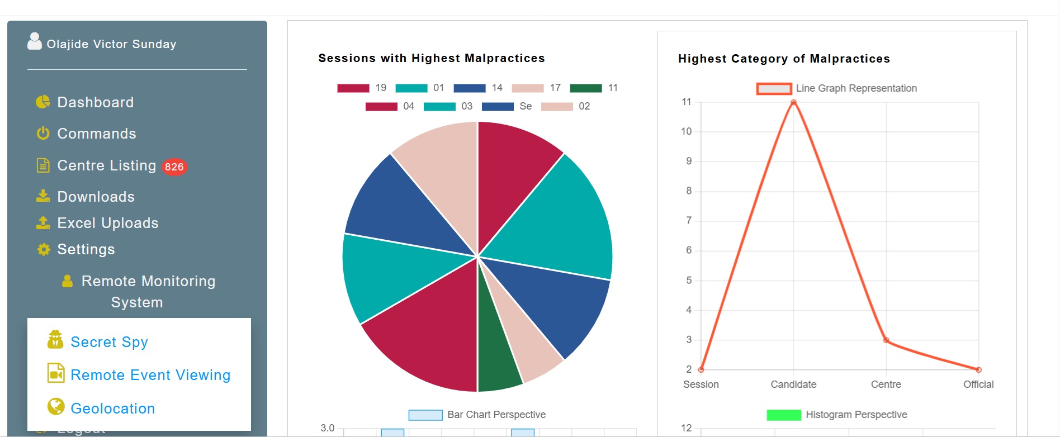Expand the Remote Monitoring System submenu
Screen dimensions: 1060x437
(138, 291)
